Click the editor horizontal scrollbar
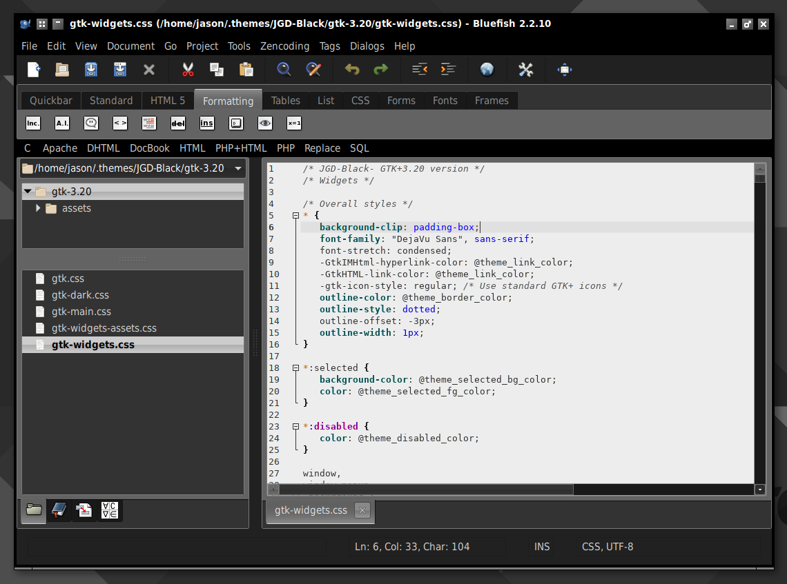The image size is (787, 584). 426,490
